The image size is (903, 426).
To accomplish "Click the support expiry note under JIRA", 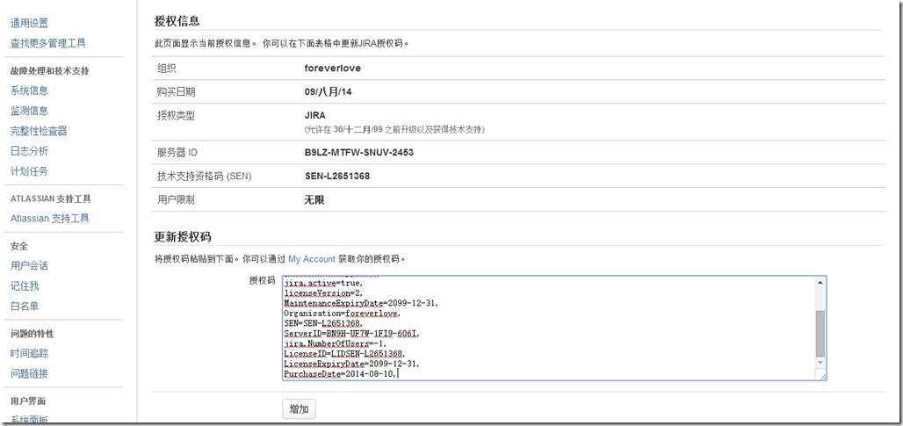I will (x=394, y=129).
